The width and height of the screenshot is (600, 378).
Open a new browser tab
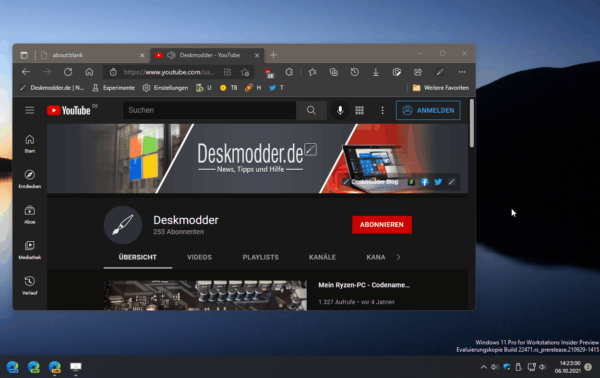(273, 55)
